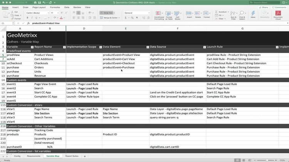Image resolution: width=289 pixels, height=162 pixels.
Task: Click the Save icon in the title bar
Action: tap(39, 3)
